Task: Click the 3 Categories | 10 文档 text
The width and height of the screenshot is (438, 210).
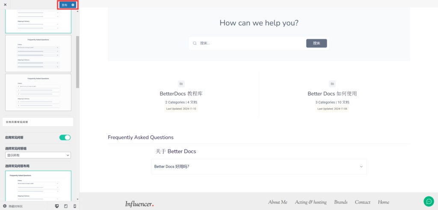Action: coord(332,102)
